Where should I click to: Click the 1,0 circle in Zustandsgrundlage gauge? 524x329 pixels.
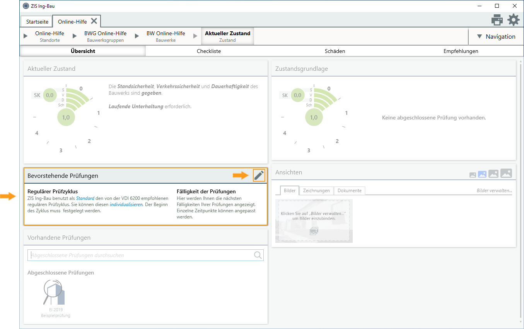point(314,117)
